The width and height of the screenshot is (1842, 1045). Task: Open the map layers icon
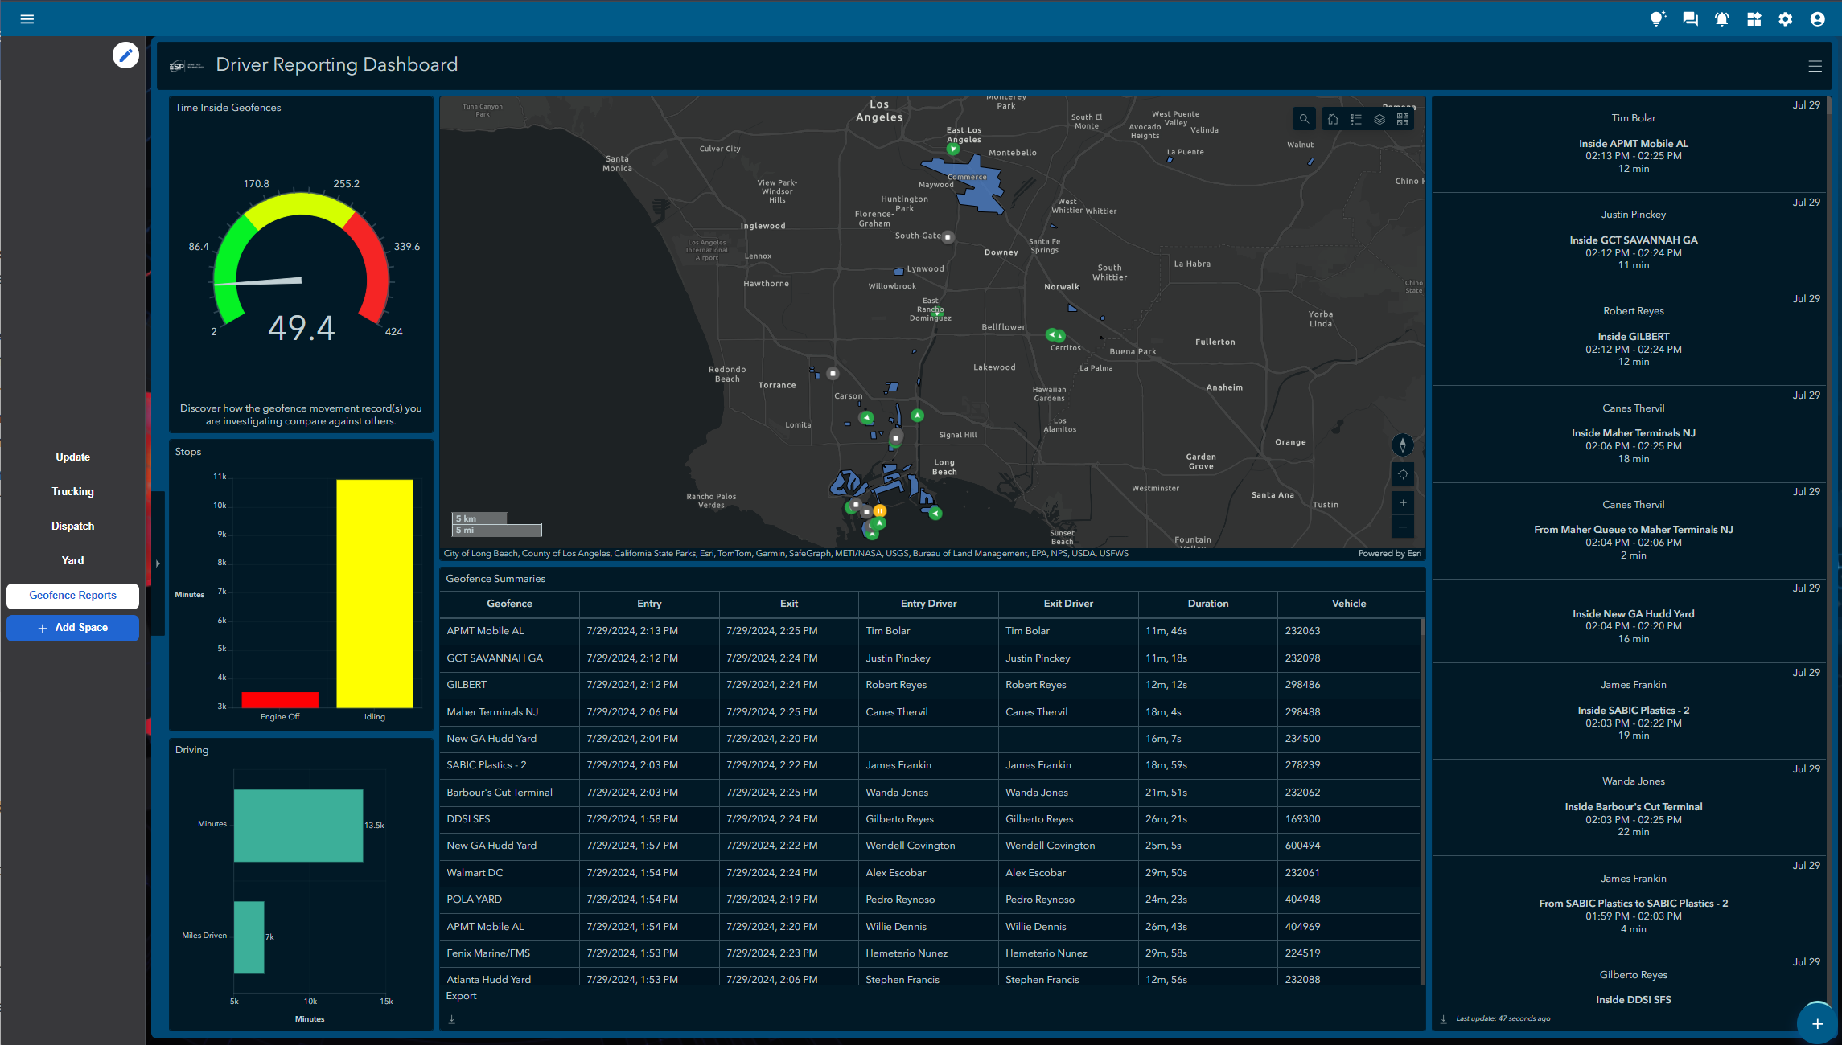(x=1379, y=119)
